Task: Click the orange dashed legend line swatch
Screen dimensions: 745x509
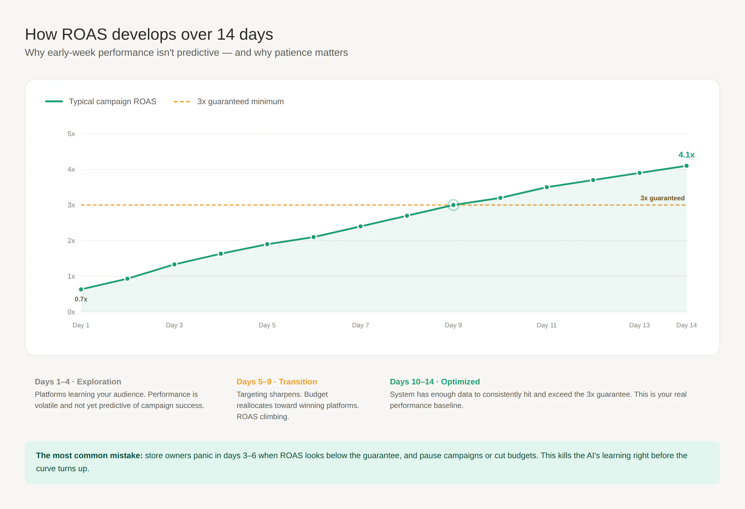Action: tap(182, 101)
